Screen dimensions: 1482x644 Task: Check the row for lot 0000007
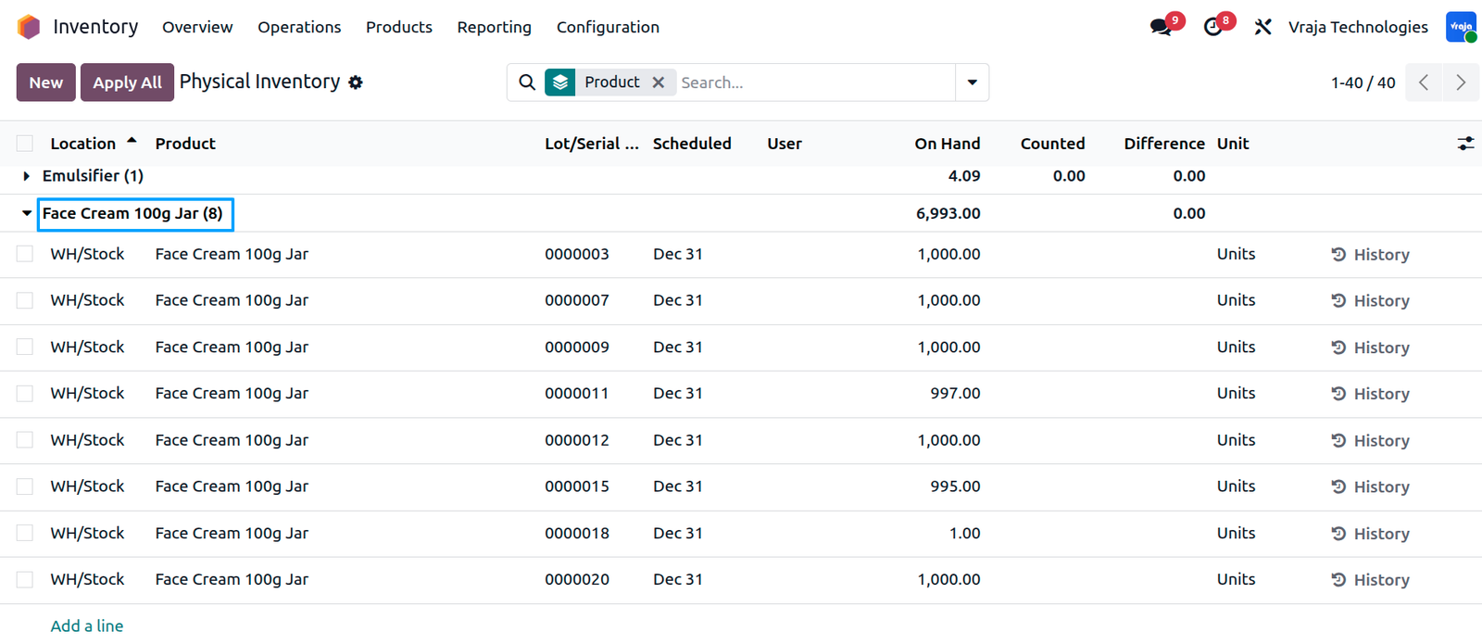tap(25, 300)
